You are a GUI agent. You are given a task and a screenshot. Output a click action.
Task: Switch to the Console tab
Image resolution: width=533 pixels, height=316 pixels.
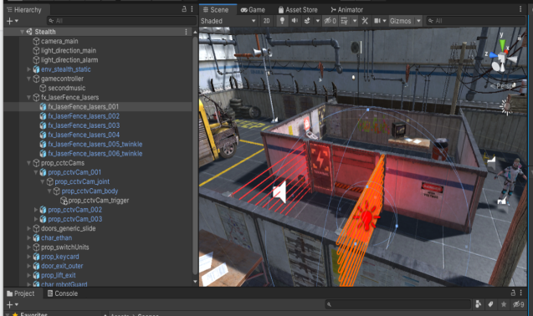click(63, 293)
